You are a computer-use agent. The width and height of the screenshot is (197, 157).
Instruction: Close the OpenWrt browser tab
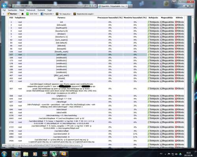tap(126, 6)
